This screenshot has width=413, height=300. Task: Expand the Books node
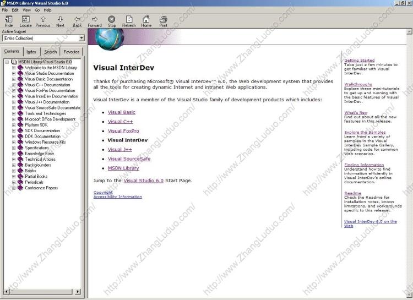14,171
